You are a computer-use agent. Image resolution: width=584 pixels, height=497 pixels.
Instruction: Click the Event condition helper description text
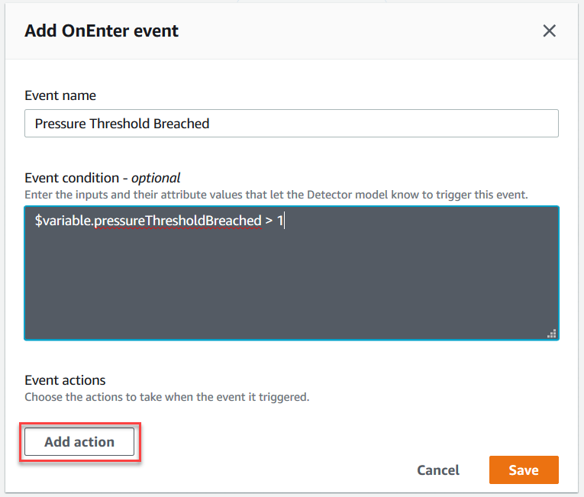coord(276,195)
